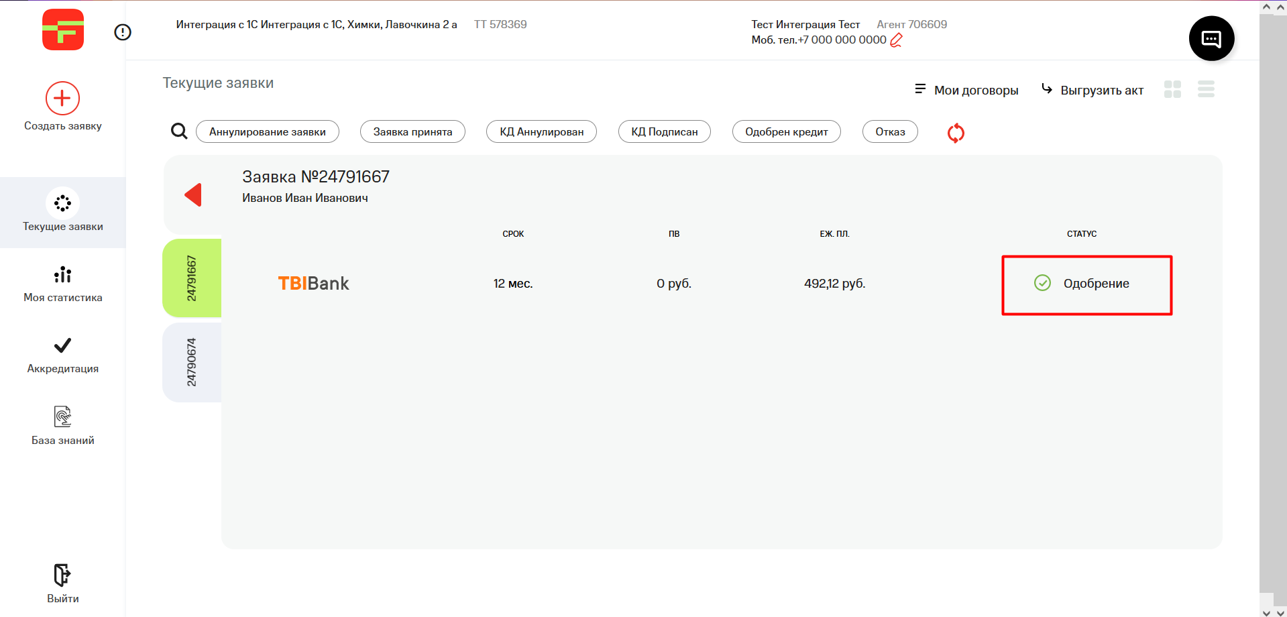Click the ТТ 578369 label
This screenshot has width=1287, height=617.
[500, 24]
